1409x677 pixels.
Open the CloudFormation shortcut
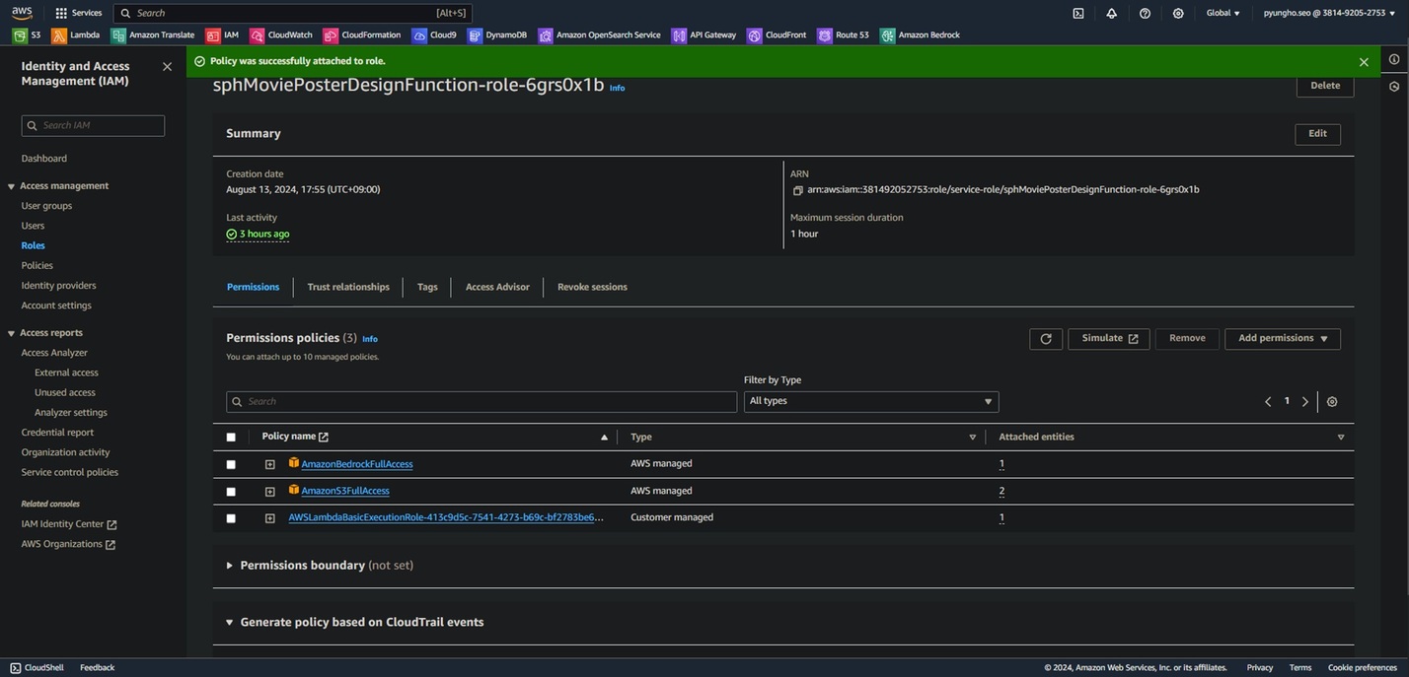[362, 35]
